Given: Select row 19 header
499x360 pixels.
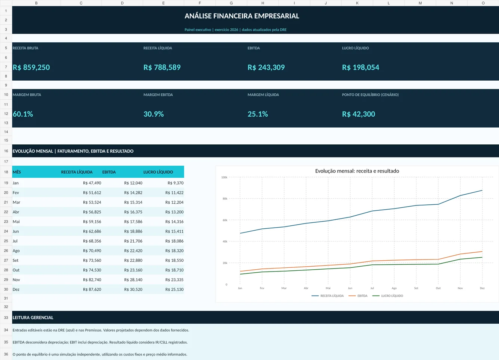Looking at the screenshot, I should coord(6,183).
